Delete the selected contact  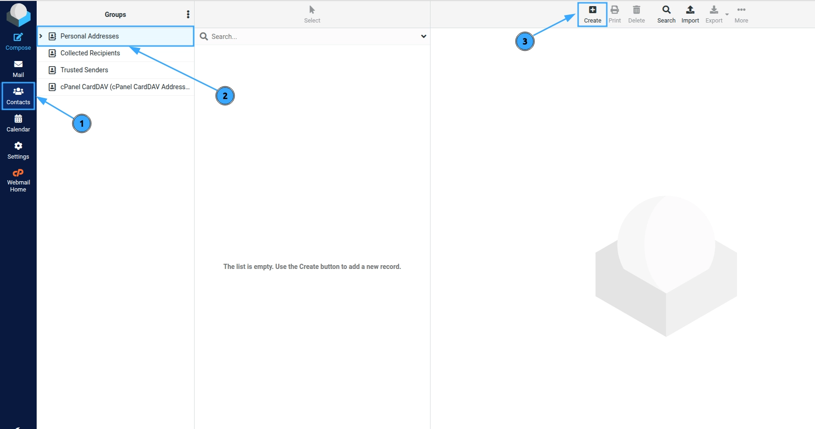(x=636, y=15)
